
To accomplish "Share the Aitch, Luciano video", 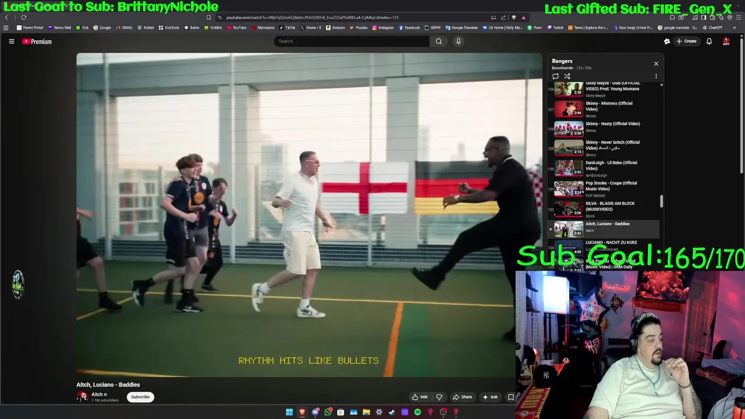I will tap(463, 397).
